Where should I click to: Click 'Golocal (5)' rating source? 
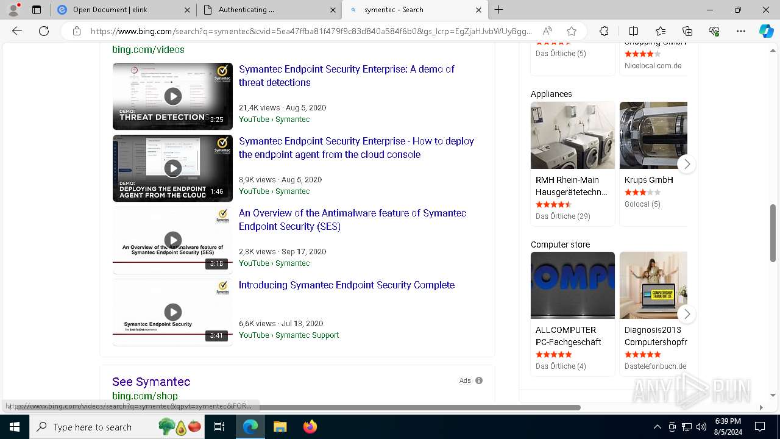click(642, 204)
